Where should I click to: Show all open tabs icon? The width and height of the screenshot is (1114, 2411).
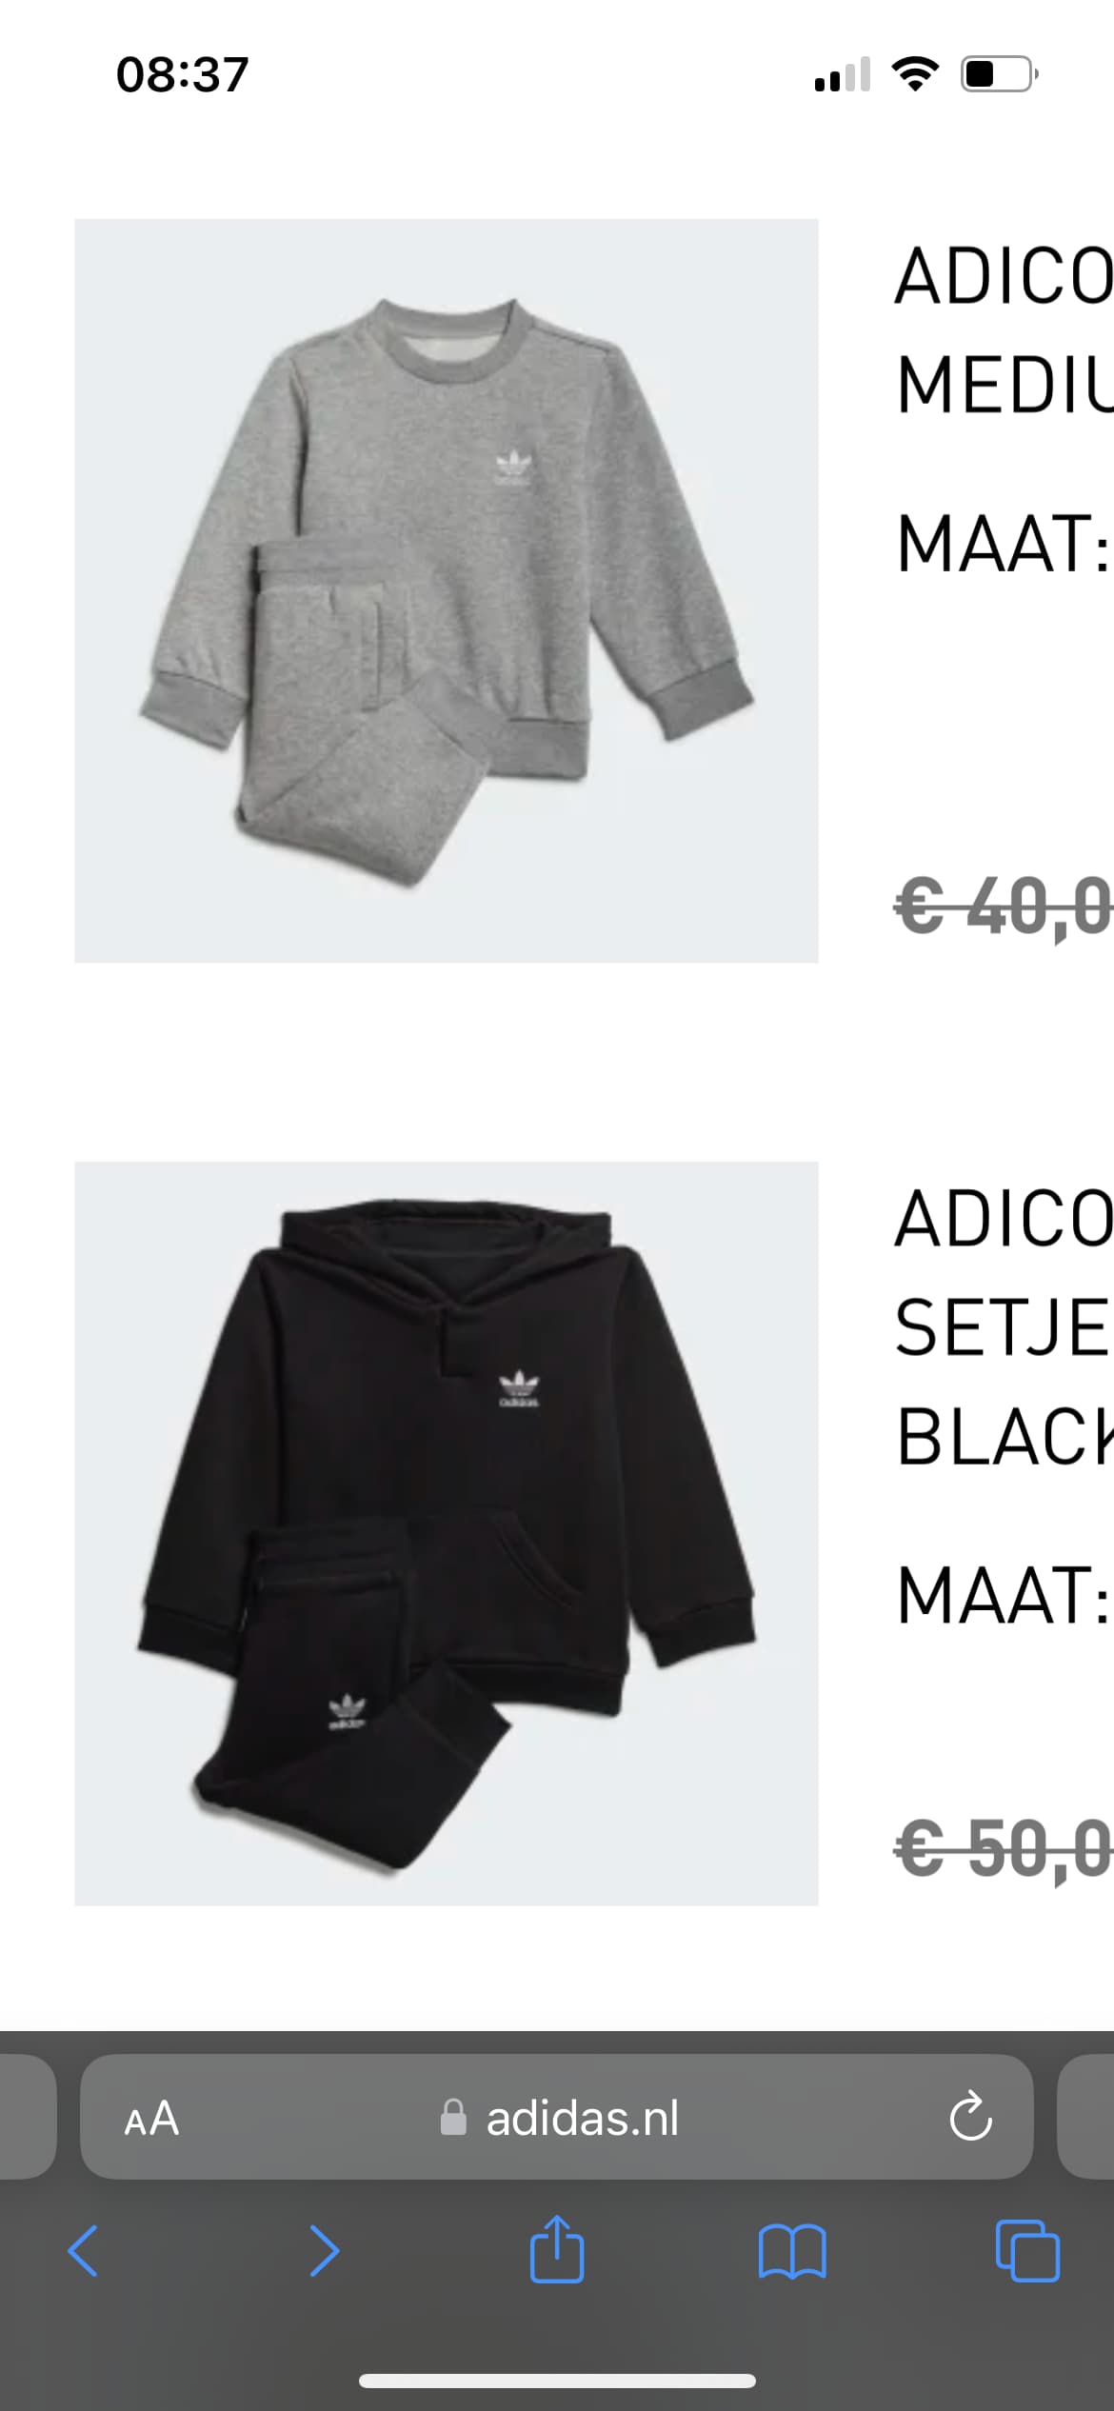click(1027, 2251)
